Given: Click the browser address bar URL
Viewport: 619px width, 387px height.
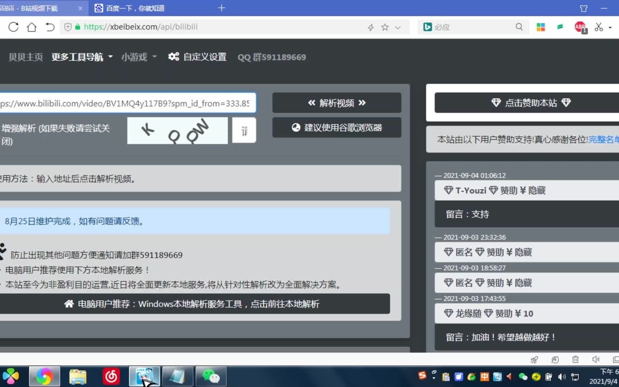Looking at the screenshot, I should pyautogui.click(x=141, y=27).
